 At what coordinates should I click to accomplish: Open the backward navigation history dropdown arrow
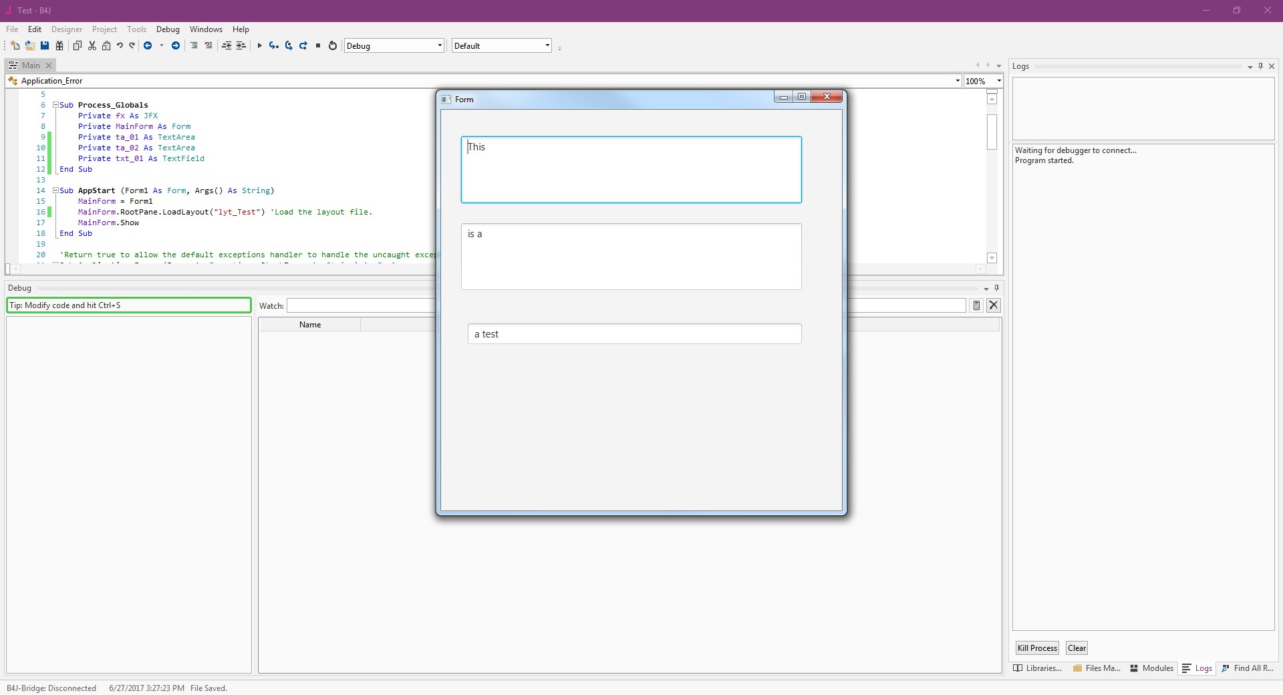click(x=161, y=45)
